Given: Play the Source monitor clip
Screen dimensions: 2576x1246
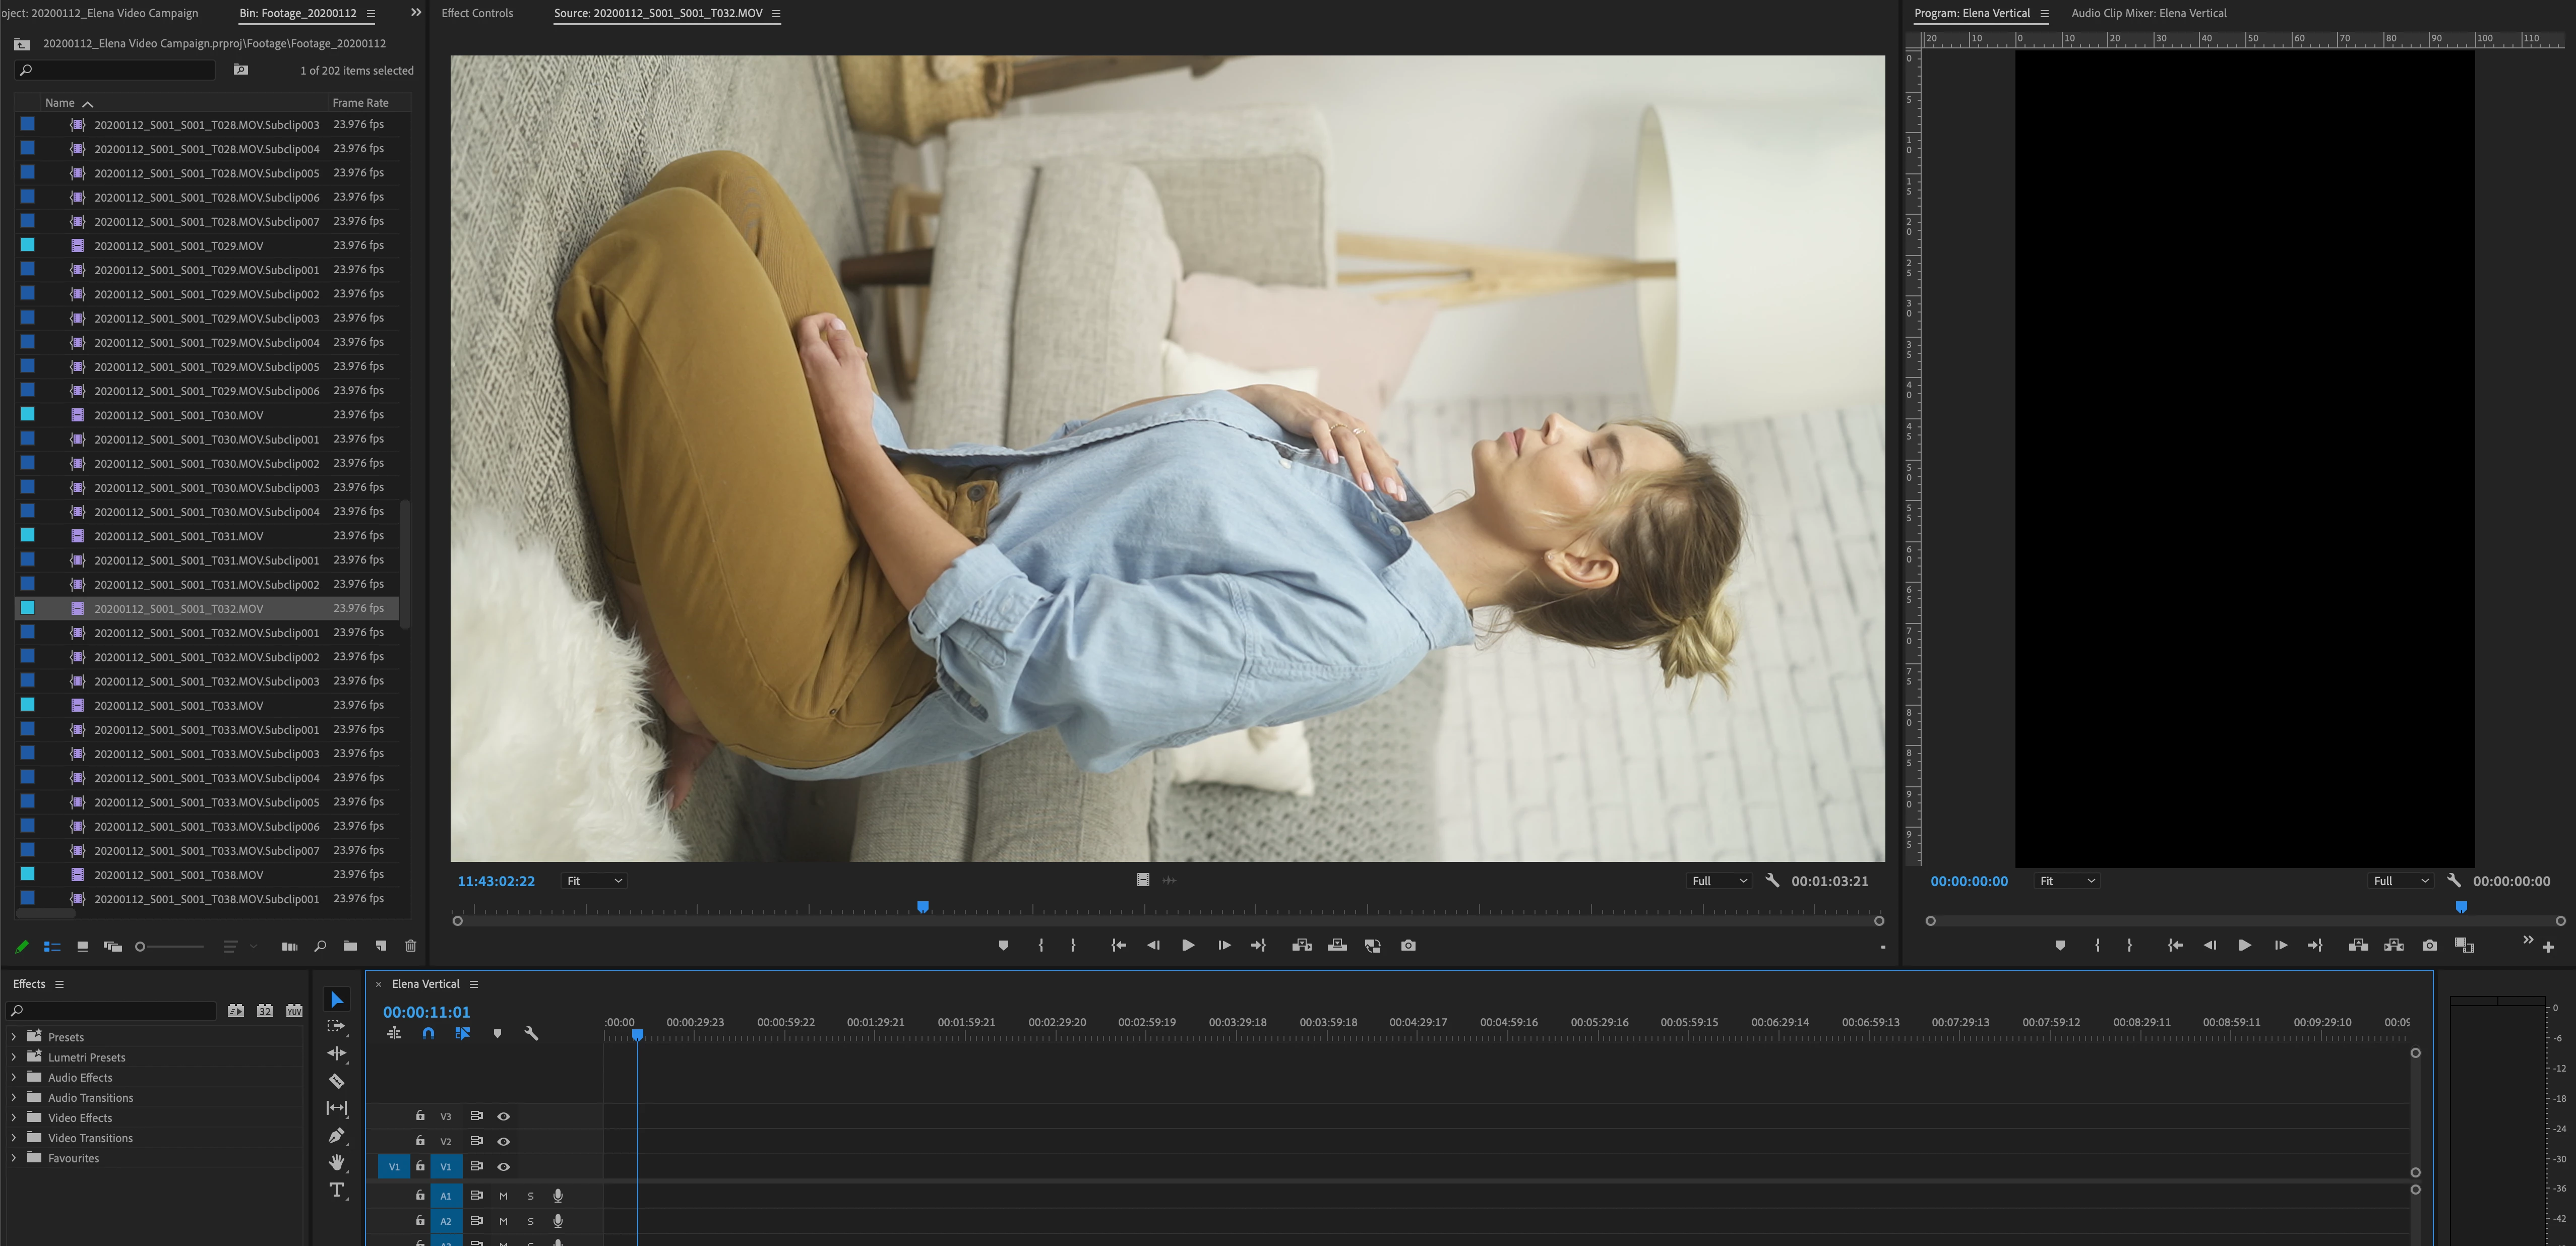Looking at the screenshot, I should click(1188, 945).
